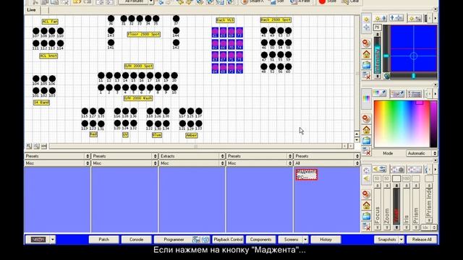Open Misc dropdown below Extracts
The image size is (463, 260).
pos(192,163)
